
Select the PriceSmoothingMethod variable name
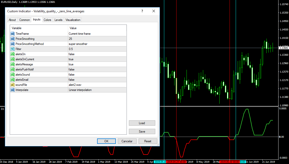[x=30, y=44]
